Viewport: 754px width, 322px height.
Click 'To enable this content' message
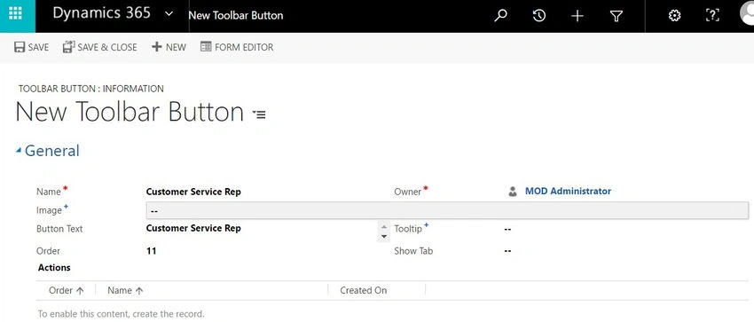(122, 314)
